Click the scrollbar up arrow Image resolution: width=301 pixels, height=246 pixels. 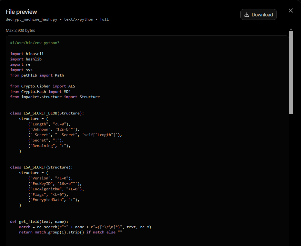pyautogui.click(x=291, y=29)
